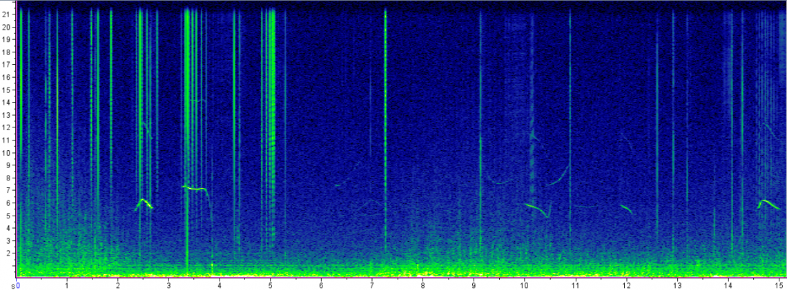Click the arched call near 14.8 seconds
The image size is (787, 290).
[x=768, y=204]
